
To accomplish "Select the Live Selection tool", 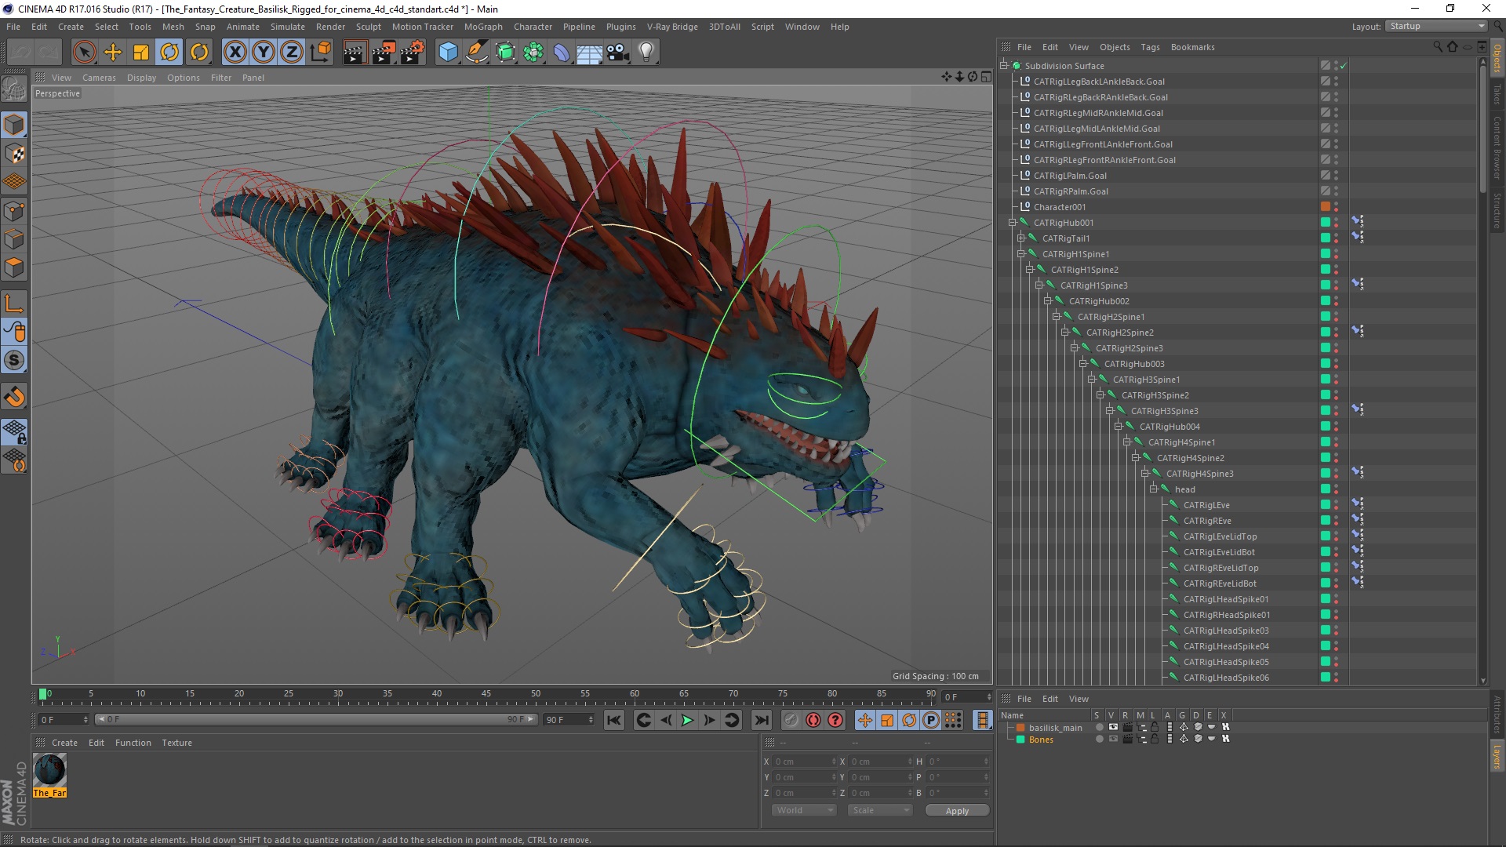I will coord(84,53).
